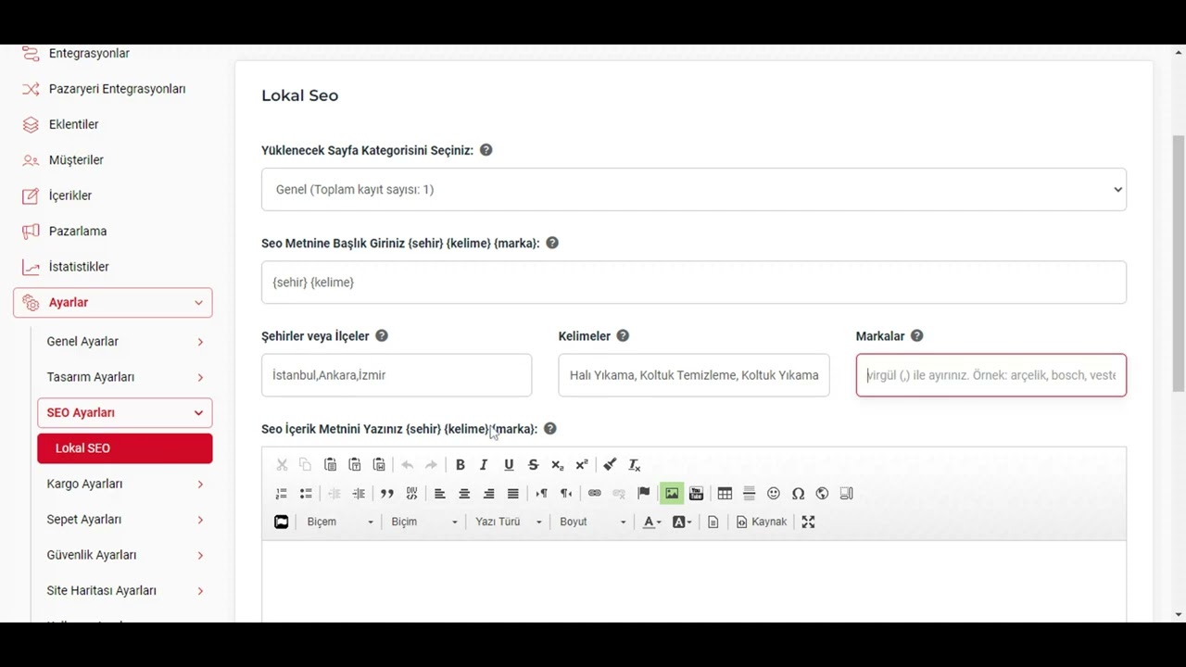The width and height of the screenshot is (1186, 667).
Task: Insert a bulleted list
Action: pos(306,494)
